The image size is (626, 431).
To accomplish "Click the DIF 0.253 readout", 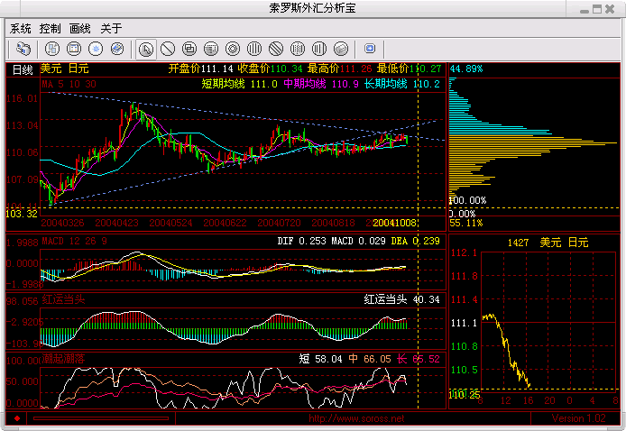I will coord(302,241).
